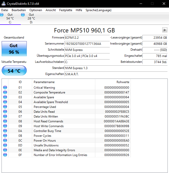
Task: Click status orb for Error Information Log Entries row
Action: click(5, 155)
